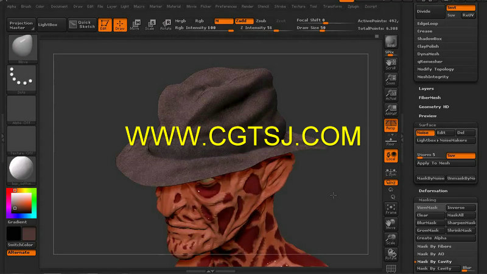Image resolution: width=487 pixels, height=274 pixels.
Task: Click the Zoom canvas icon
Action: (391, 80)
